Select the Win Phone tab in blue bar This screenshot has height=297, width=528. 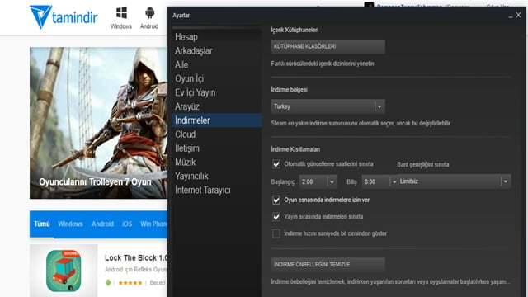pyautogui.click(x=154, y=224)
